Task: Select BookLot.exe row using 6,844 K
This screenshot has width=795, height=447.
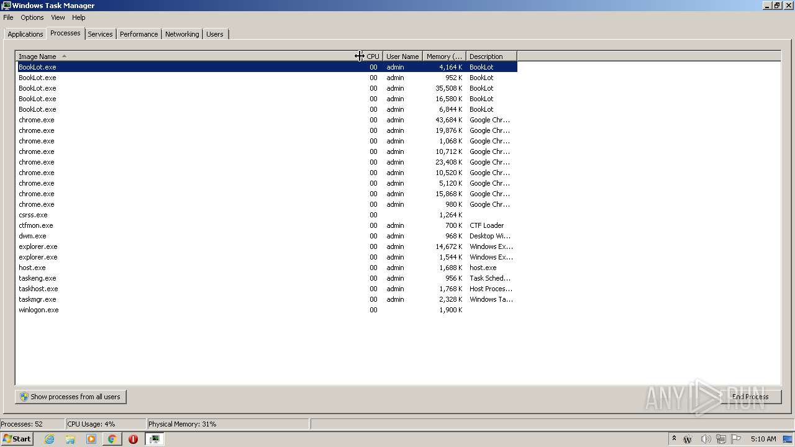Action: point(266,109)
